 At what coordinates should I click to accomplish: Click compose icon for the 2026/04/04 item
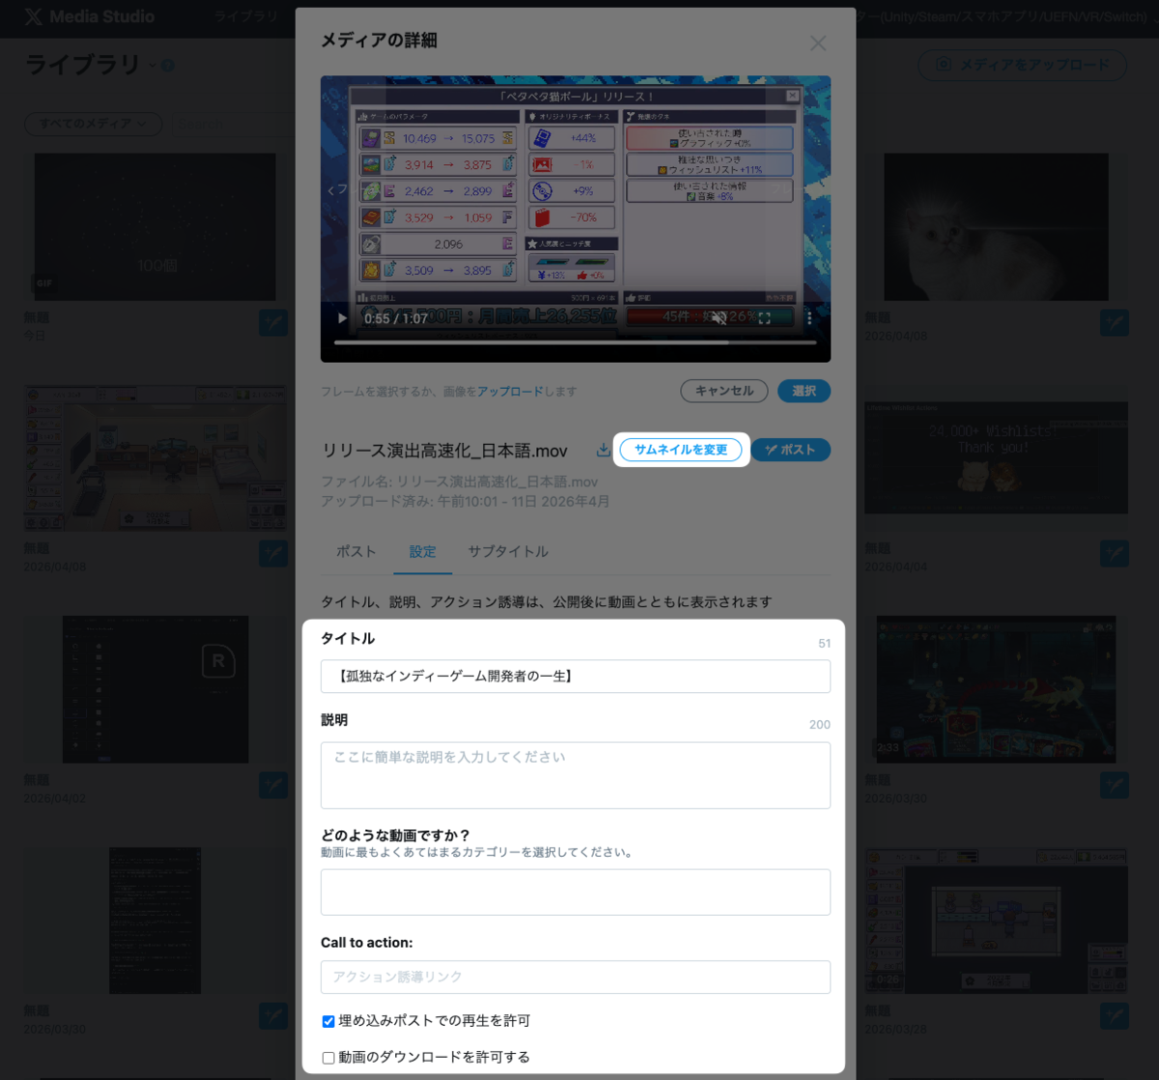coord(1115,553)
